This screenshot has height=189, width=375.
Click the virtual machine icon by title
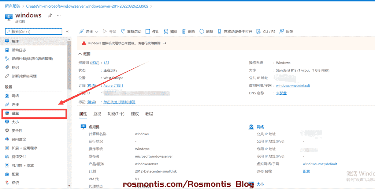(x=9, y=17)
